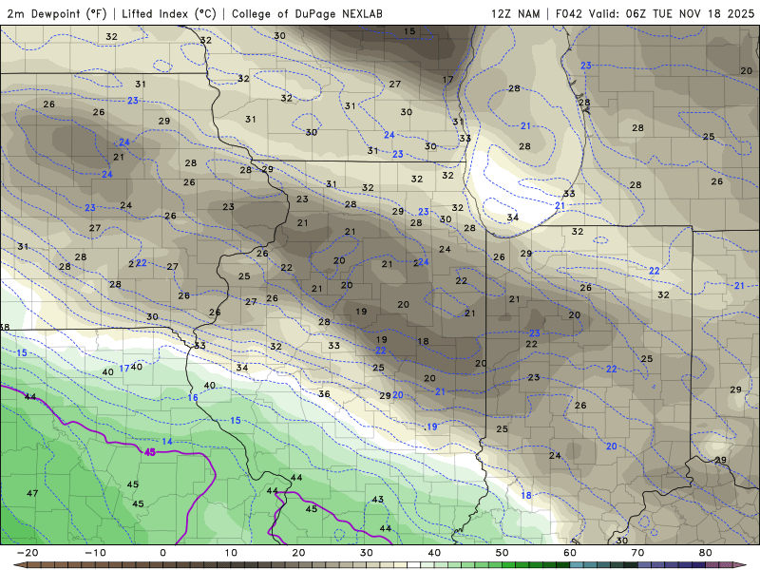The width and height of the screenshot is (760, 570).
Task: Click the -20 label on the color scale
Action: pos(28,553)
